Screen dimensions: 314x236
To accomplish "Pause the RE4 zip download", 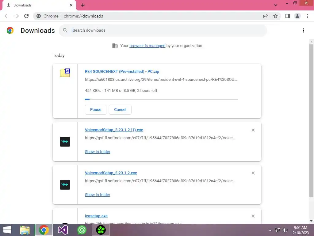I will [96, 110].
